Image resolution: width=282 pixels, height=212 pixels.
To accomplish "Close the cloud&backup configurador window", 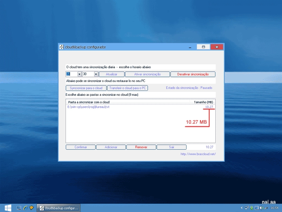I will pos(217,47).
